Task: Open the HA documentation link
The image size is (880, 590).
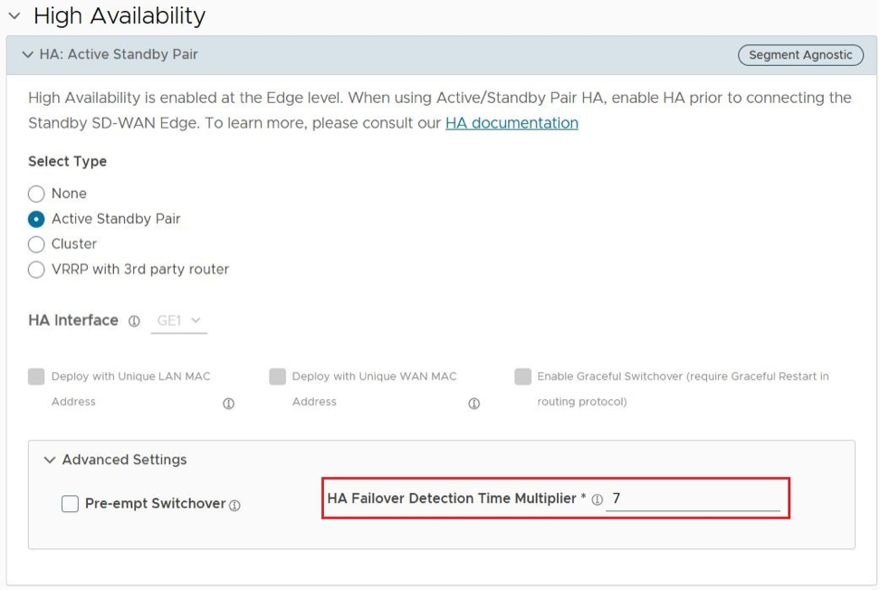Action: (x=512, y=123)
